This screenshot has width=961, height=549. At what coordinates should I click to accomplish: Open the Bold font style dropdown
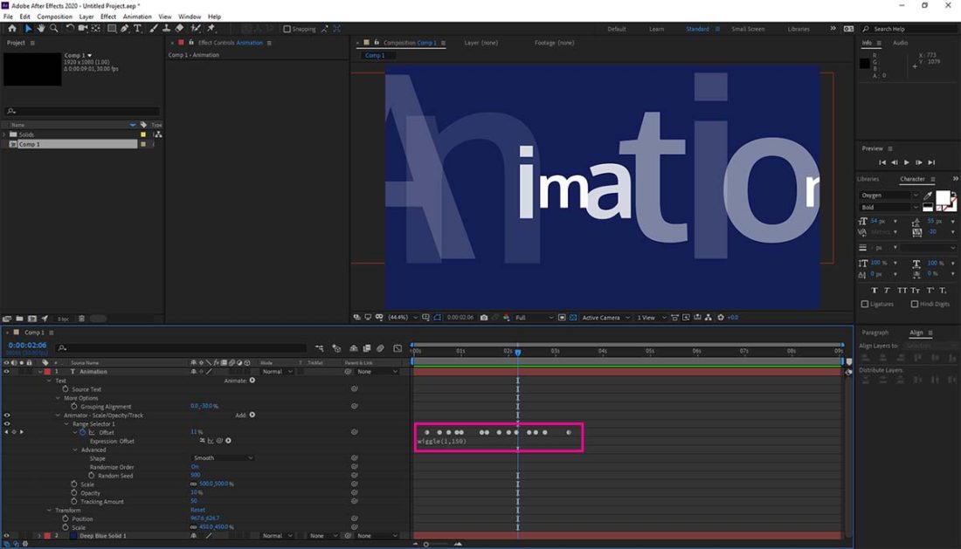(x=888, y=208)
